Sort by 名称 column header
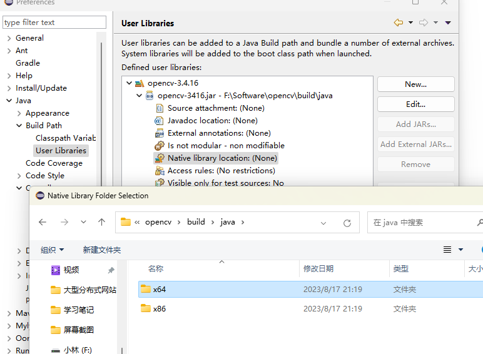483x354 pixels. click(156, 269)
